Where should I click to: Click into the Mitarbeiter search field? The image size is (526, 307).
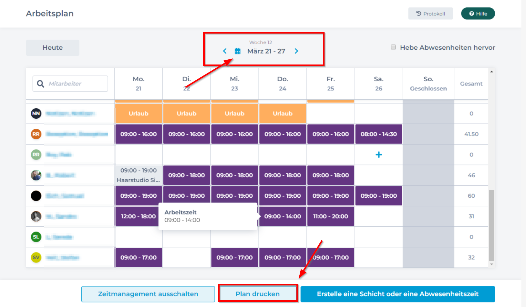pyautogui.click(x=76, y=84)
